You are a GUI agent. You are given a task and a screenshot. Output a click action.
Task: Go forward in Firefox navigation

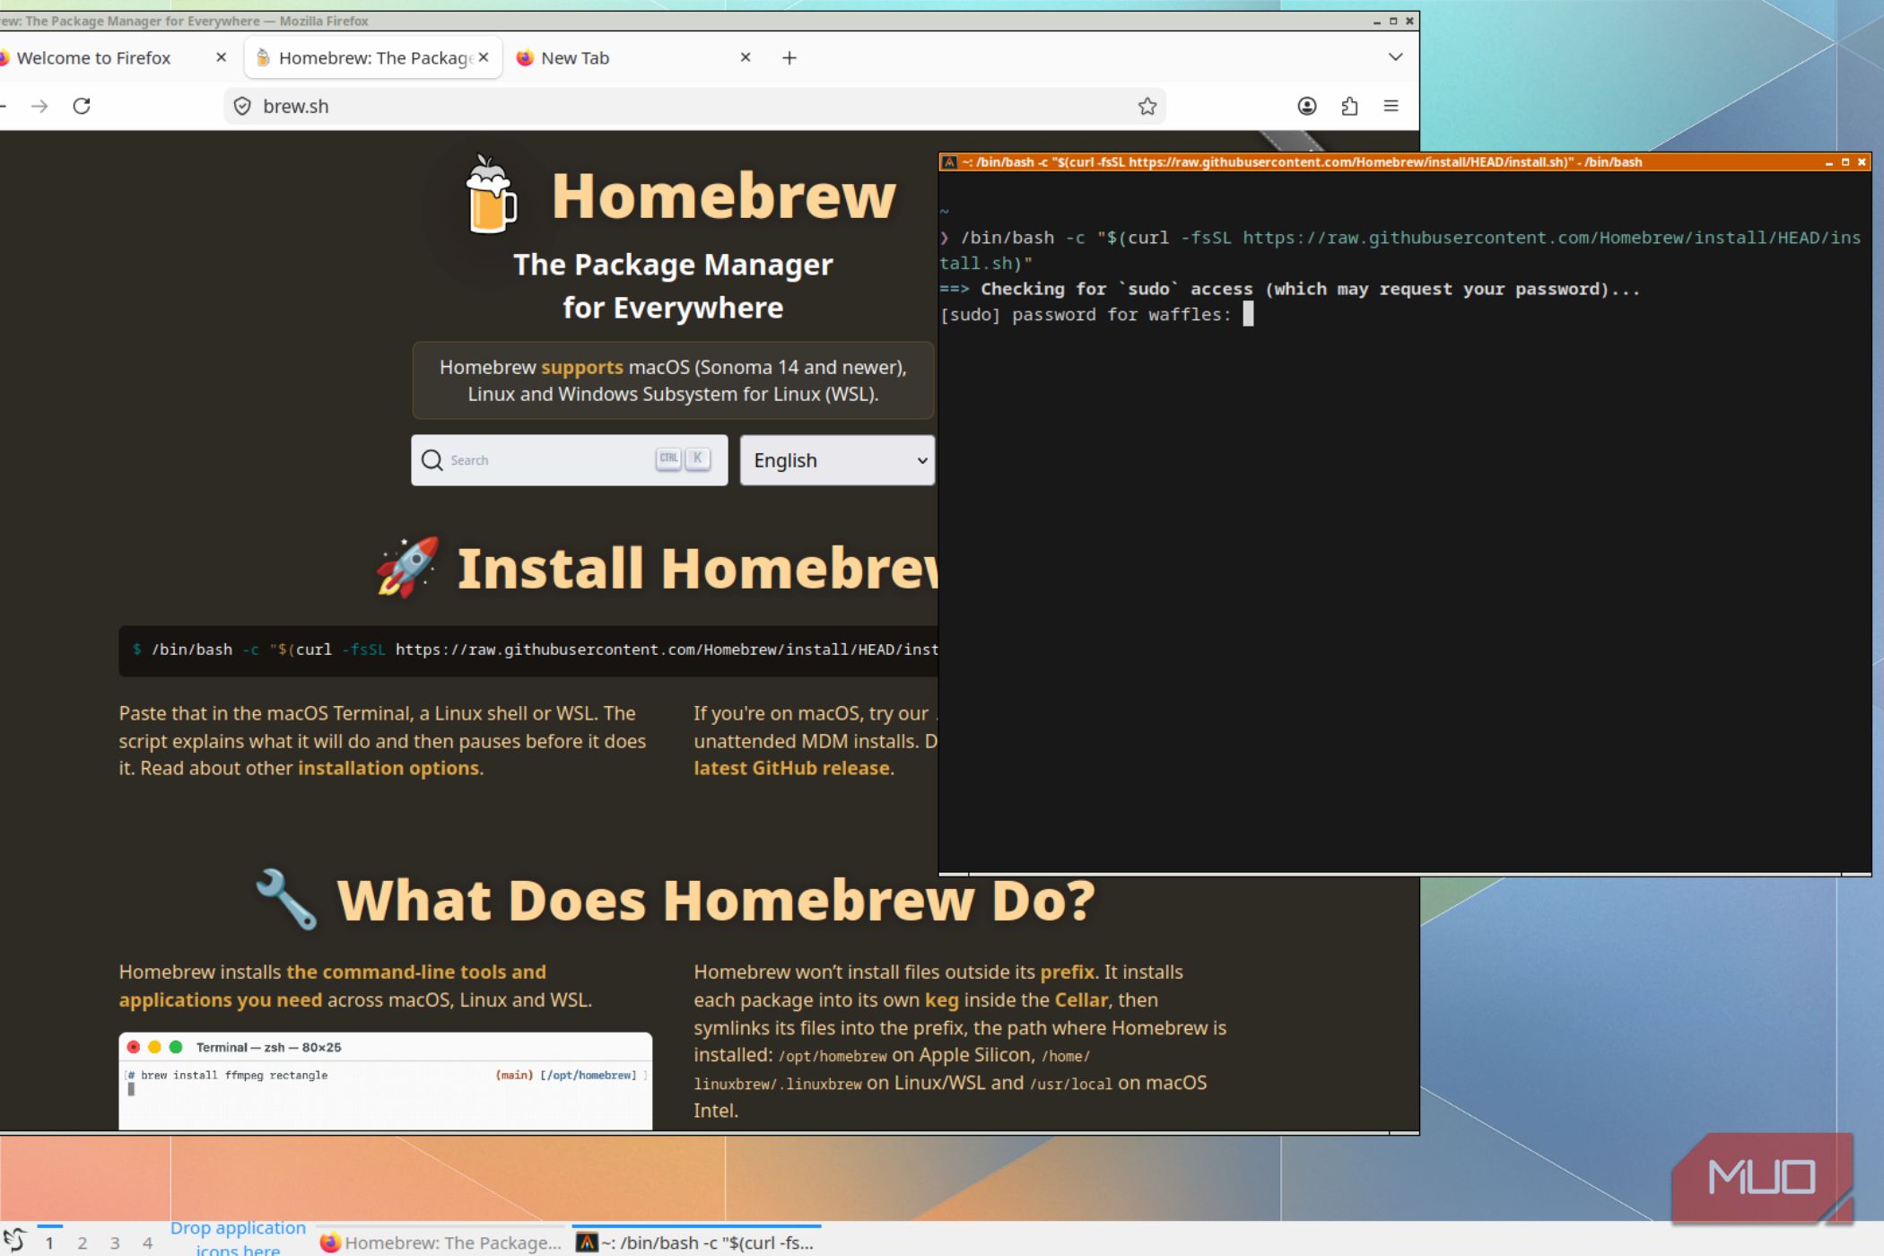coord(39,106)
